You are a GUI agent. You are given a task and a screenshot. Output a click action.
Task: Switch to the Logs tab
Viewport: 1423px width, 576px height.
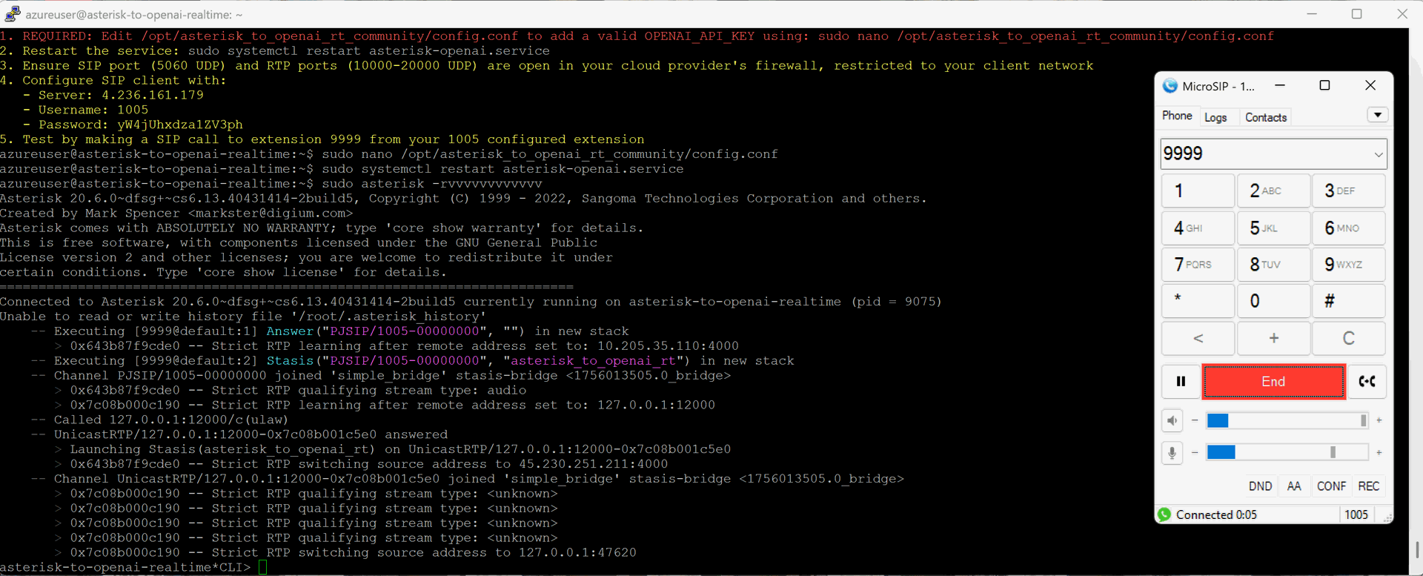(x=1215, y=117)
